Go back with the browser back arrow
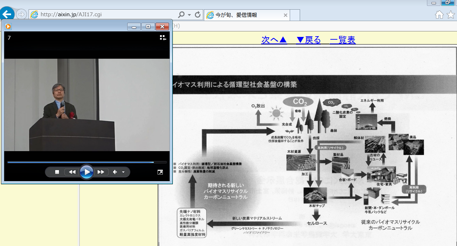The height and width of the screenshot is (246, 457). pyautogui.click(x=7, y=14)
